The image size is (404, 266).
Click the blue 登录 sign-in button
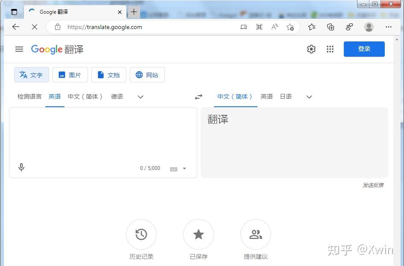point(364,49)
